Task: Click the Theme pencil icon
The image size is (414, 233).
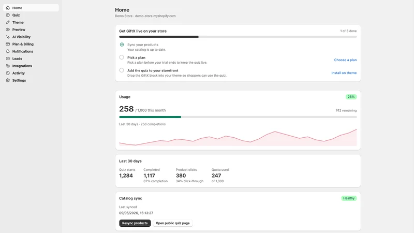Action: point(8,22)
